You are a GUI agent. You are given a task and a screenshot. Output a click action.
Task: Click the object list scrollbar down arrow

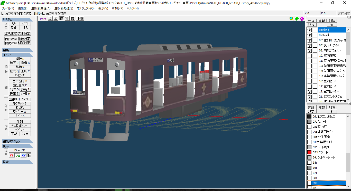click(348, 100)
